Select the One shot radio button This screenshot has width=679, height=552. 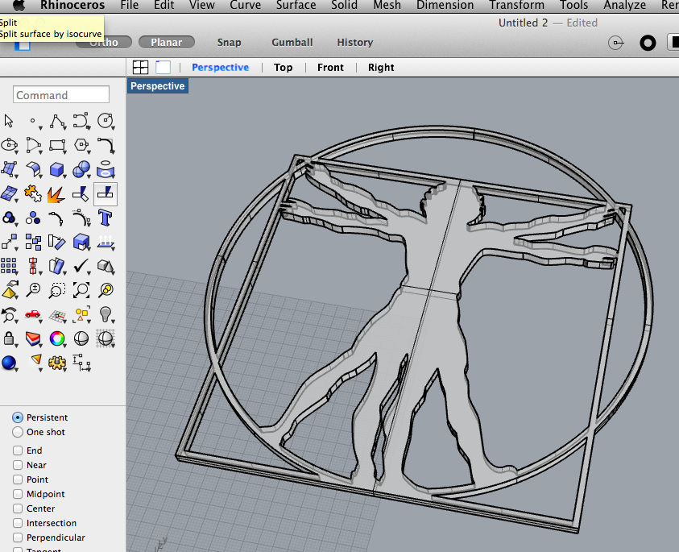[x=18, y=432]
